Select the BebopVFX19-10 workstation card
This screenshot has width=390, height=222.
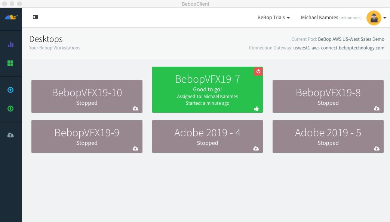(x=87, y=97)
